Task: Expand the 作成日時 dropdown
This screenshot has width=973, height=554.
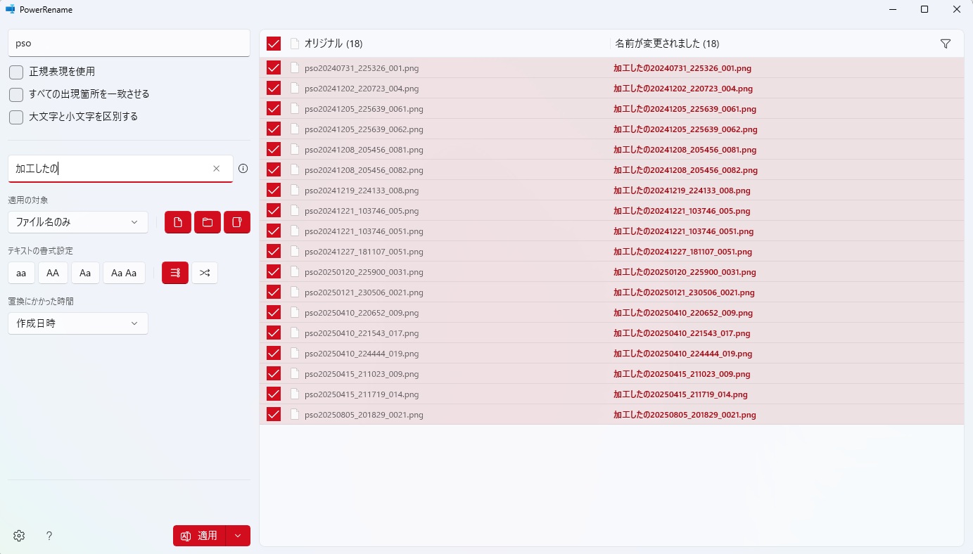Action: 78,323
